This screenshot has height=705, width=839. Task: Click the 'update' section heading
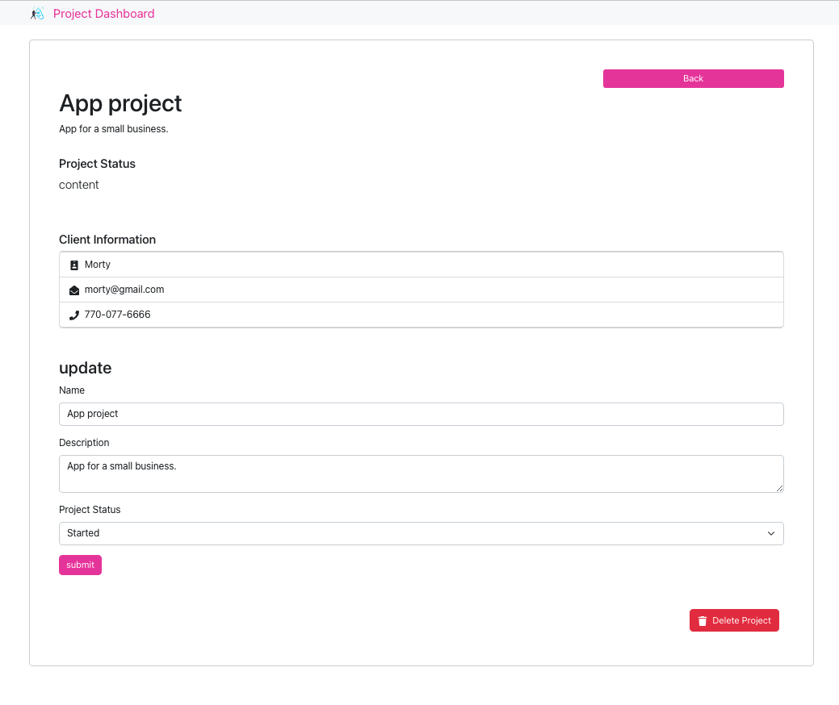(x=85, y=368)
